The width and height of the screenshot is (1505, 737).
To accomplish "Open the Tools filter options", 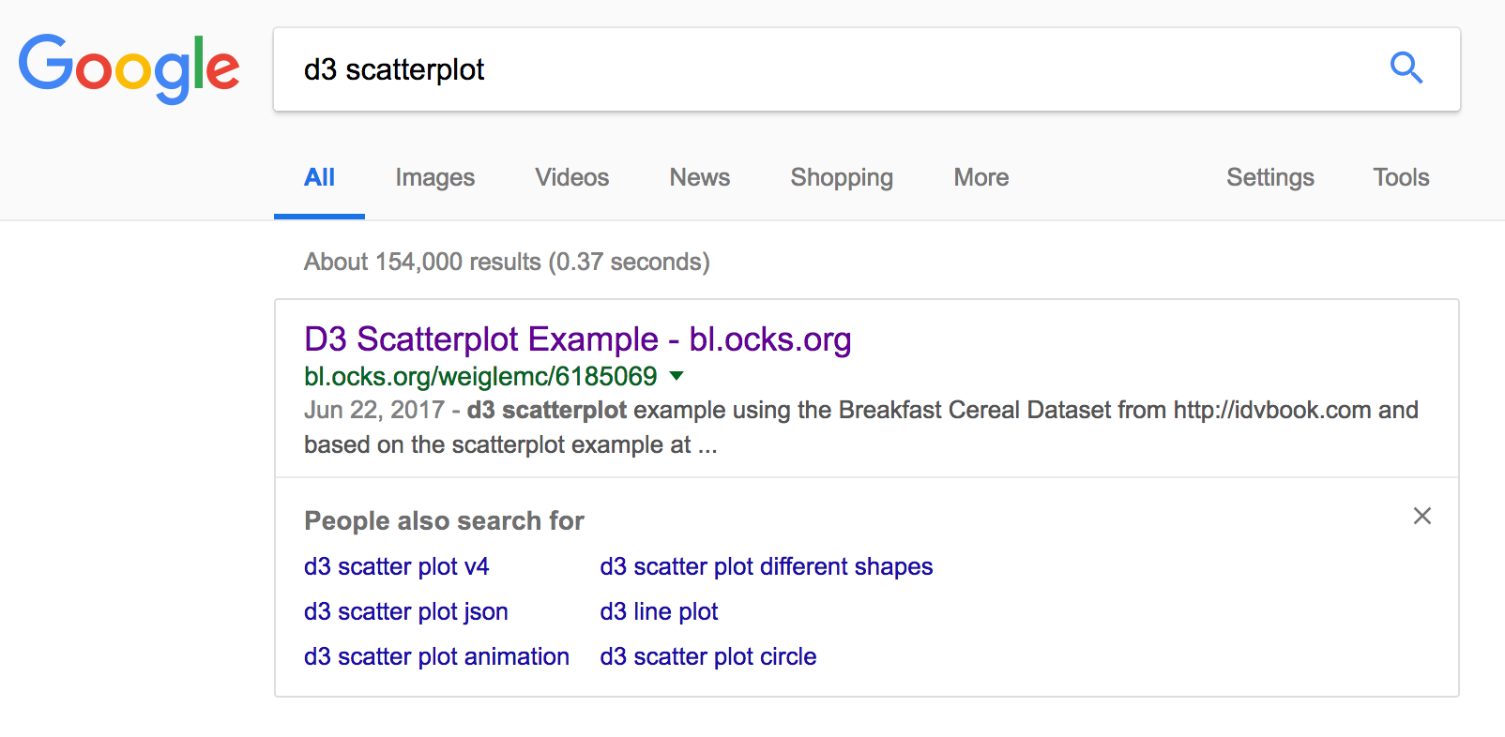I will click(x=1400, y=177).
